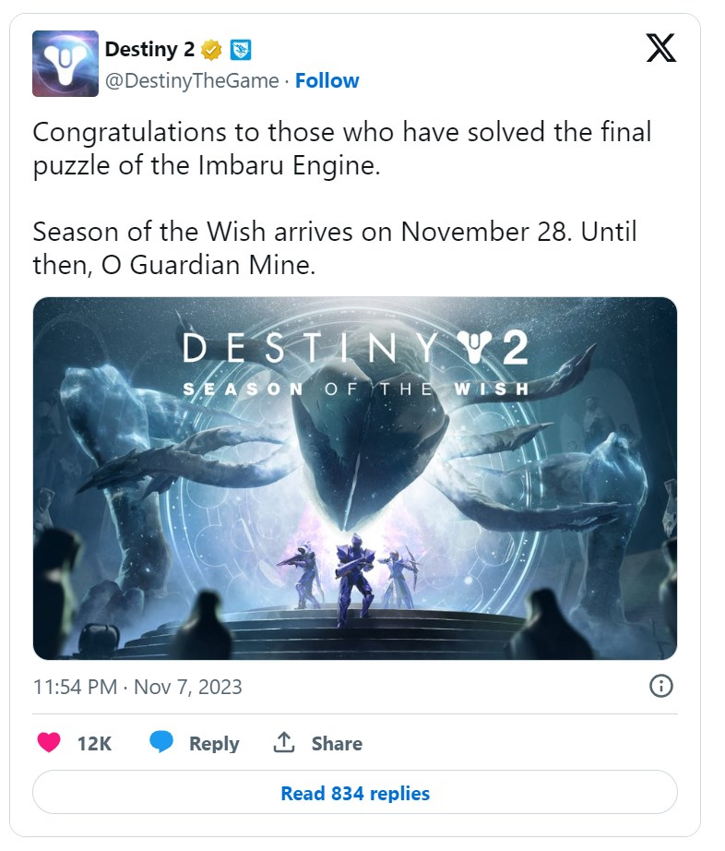Image resolution: width=725 pixels, height=851 pixels.
Task: Open the Destiny 2 display name link
Action: (149, 50)
